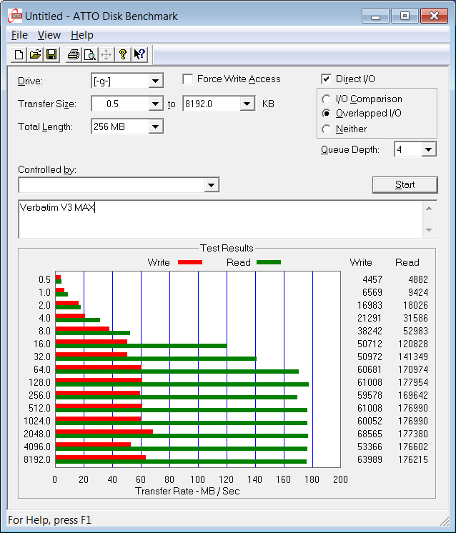Close the ATTO Disk Benchmark window

coord(434,16)
